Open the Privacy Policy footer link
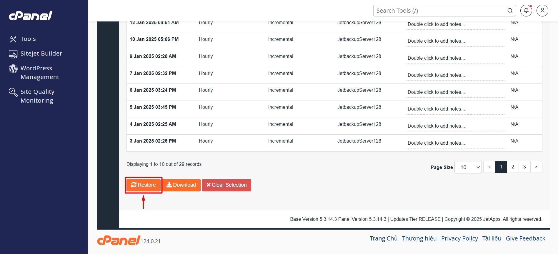The width and height of the screenshot is (558, 254). click(x=459, y=238)
